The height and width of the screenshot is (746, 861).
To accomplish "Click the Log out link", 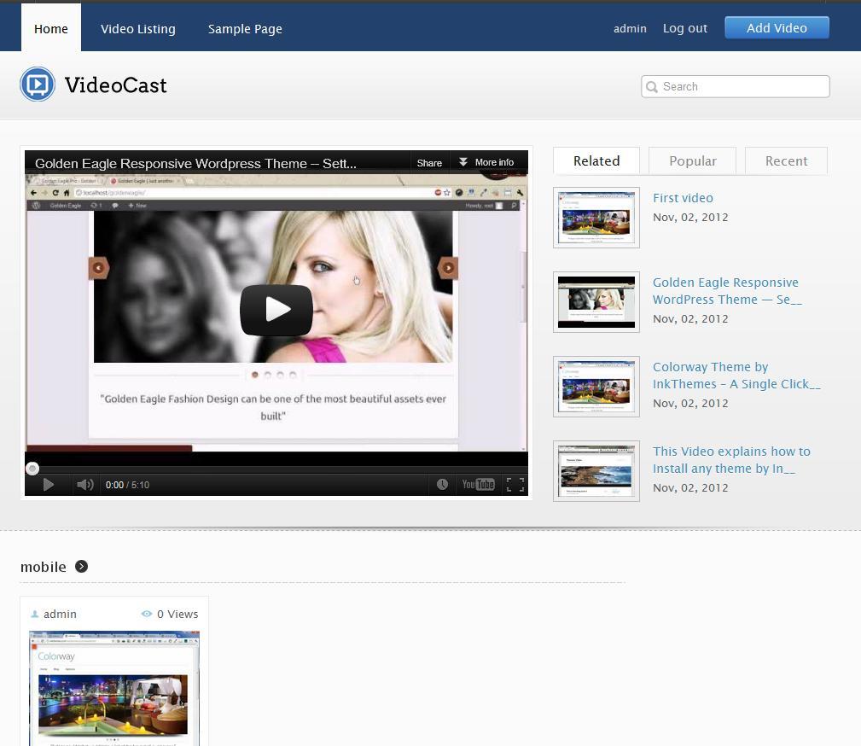I will tap(684, 28).
